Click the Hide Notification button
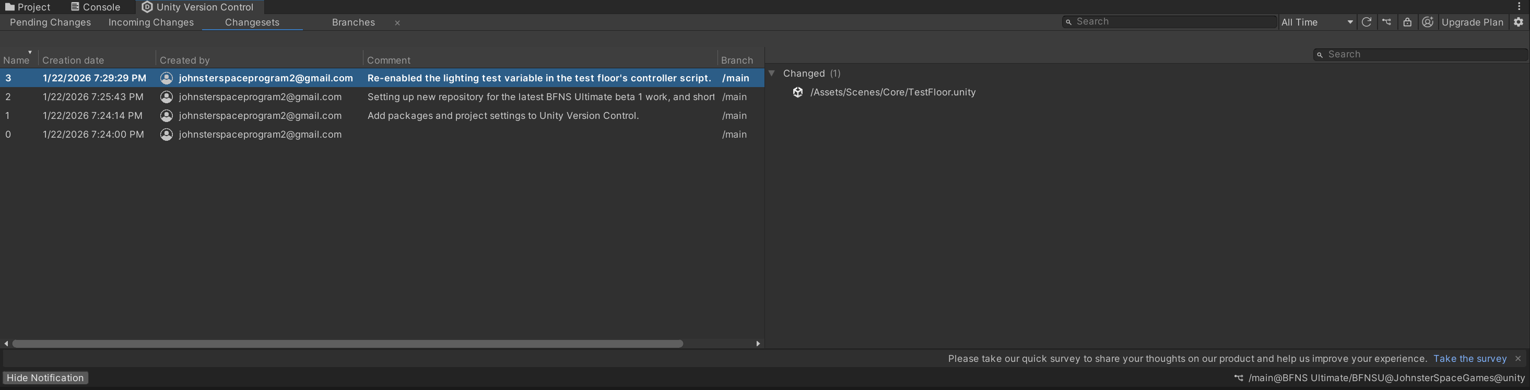Viewport: 1530px width, 390px height. coord(45,377)
